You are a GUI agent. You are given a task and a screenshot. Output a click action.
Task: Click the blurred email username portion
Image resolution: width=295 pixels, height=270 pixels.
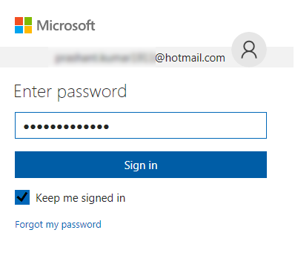tap(105, 59)
